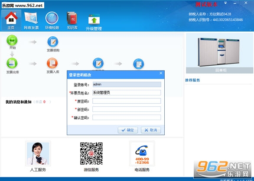Click the 回单柜 cabinet banner image

(x=219, y=53)
